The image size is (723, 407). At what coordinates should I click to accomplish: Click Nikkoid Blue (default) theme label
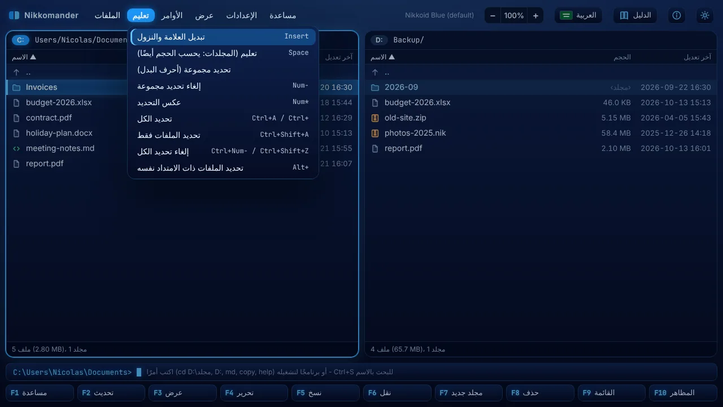click(x=439, y=15)
